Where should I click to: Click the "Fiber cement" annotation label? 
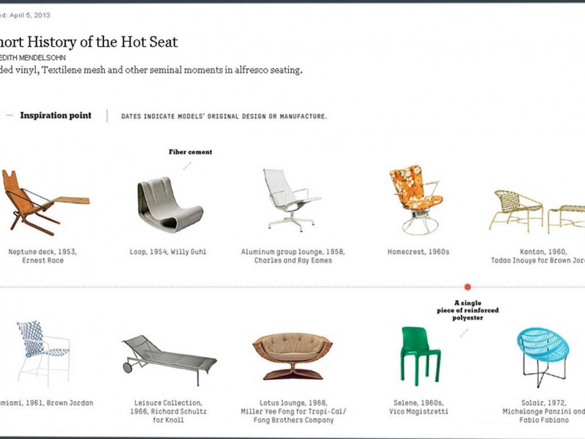[x=190, y=152]
